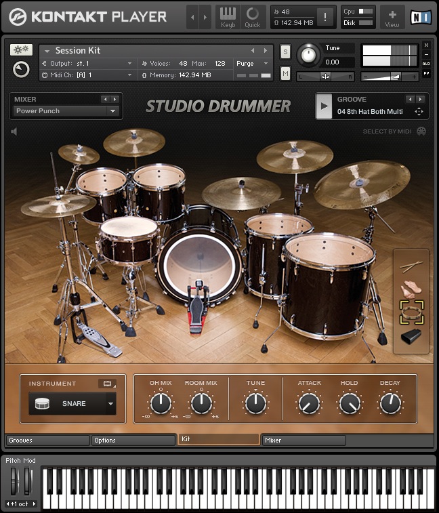Go to previous groove
This screenshot has height=513, width=439.
[411, 99]
